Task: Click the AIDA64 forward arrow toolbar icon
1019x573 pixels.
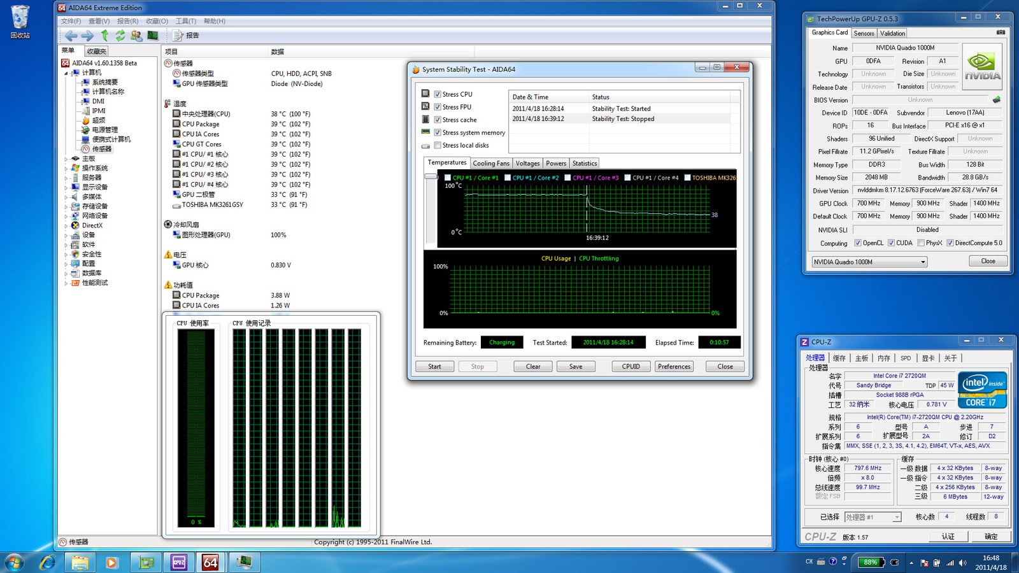Action: click(87, 36)
